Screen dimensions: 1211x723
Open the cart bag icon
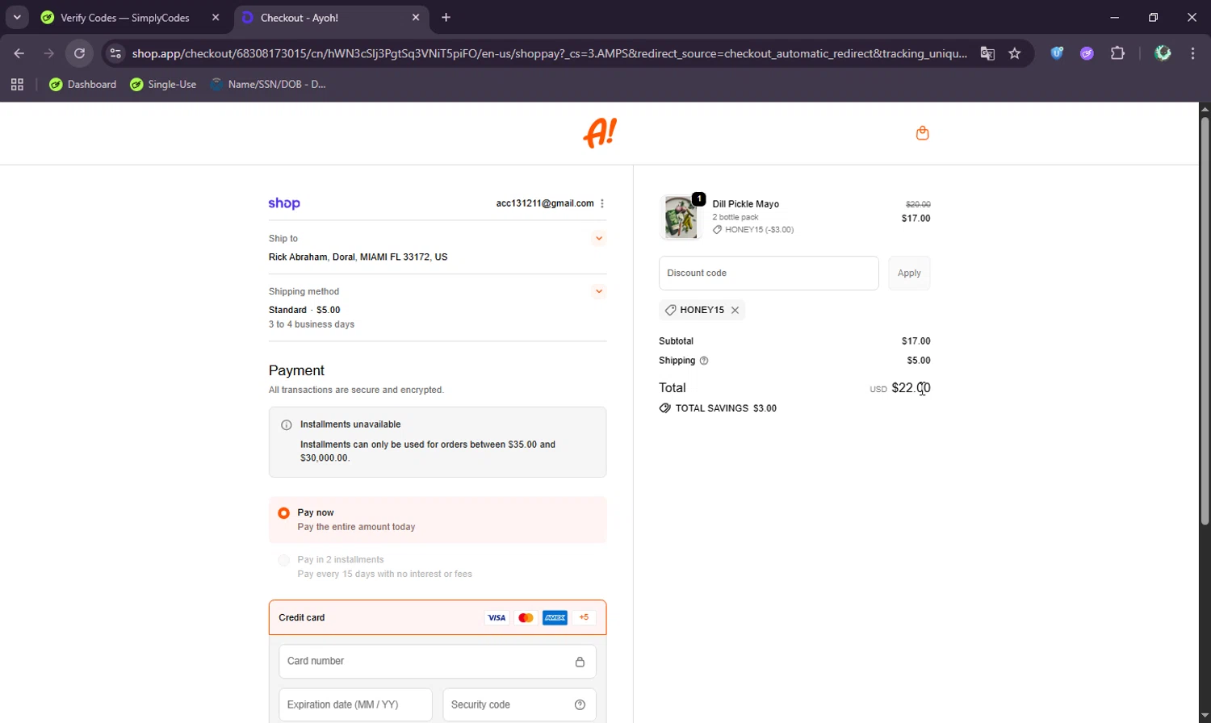click(922, 133)
